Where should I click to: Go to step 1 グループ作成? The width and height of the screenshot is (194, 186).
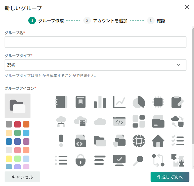click(x=46, y=21)
